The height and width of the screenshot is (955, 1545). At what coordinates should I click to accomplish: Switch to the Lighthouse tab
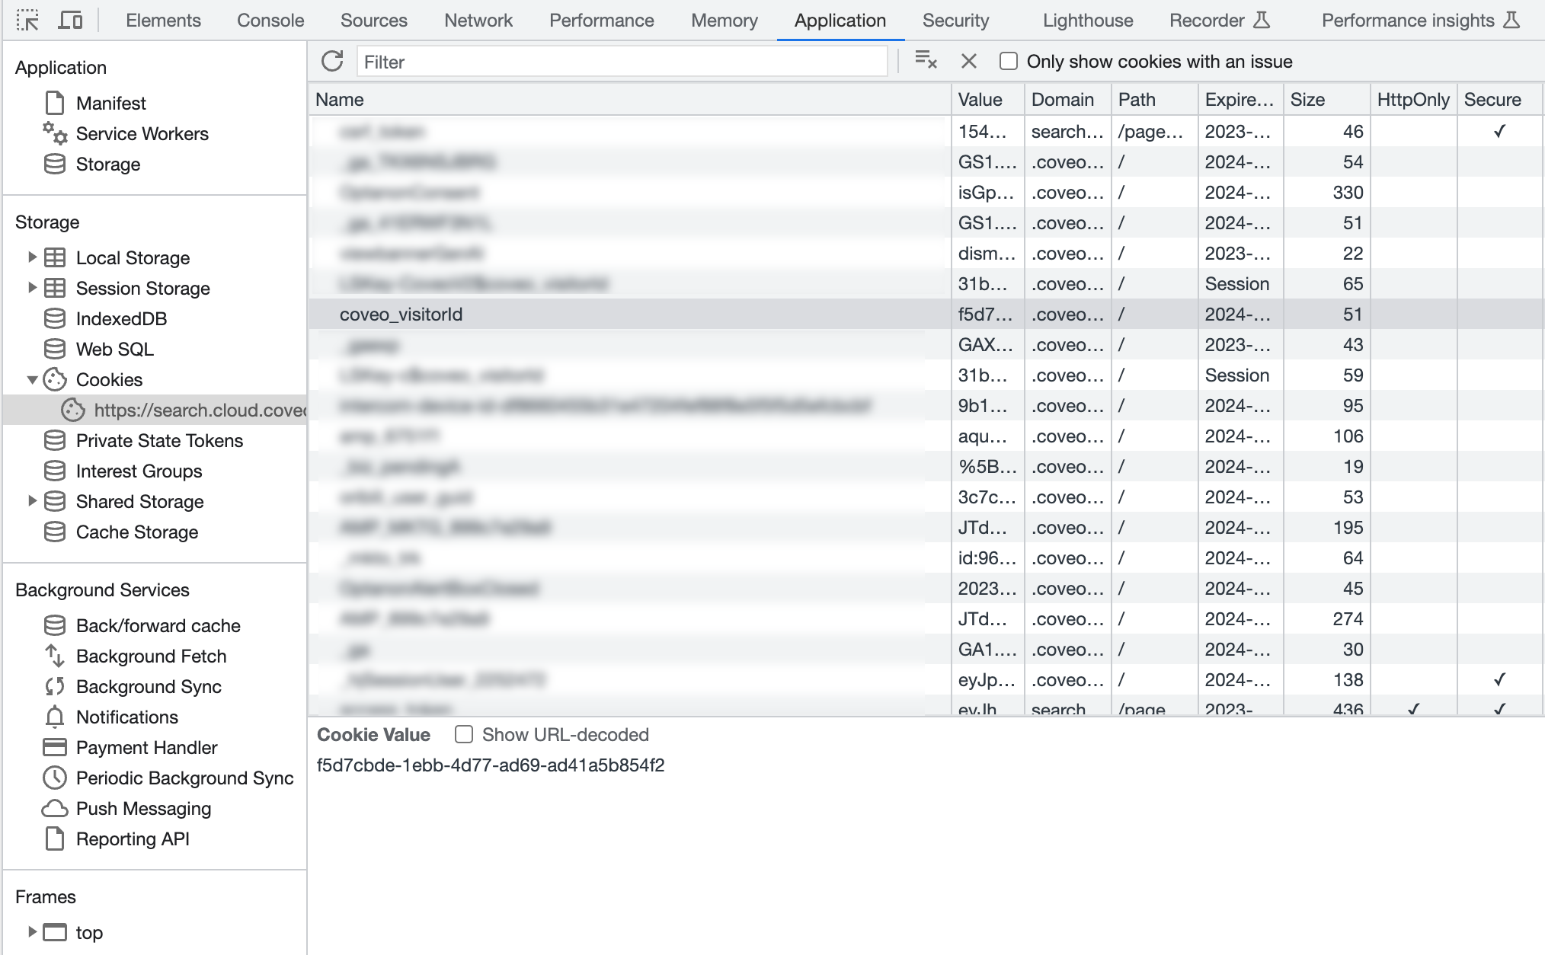point(1087,21)
